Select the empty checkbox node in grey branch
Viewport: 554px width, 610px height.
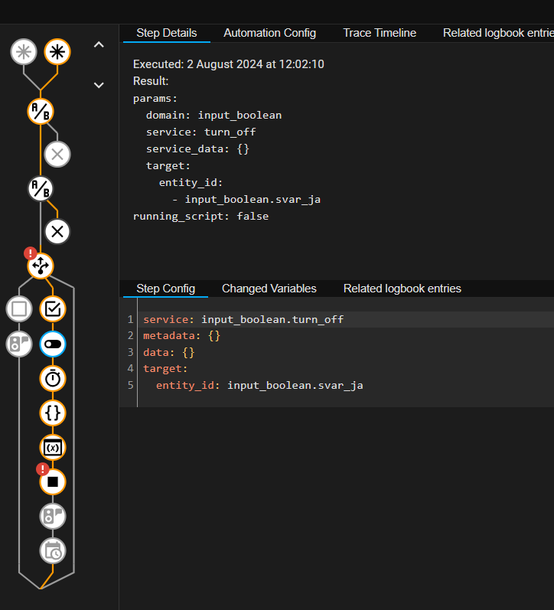click(x=19, y=309)
